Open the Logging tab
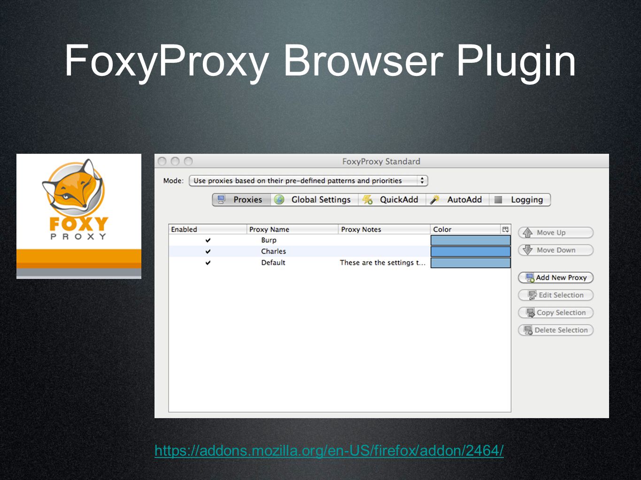Viewport: 641px width, 480px height. click(x=520, y=200)
